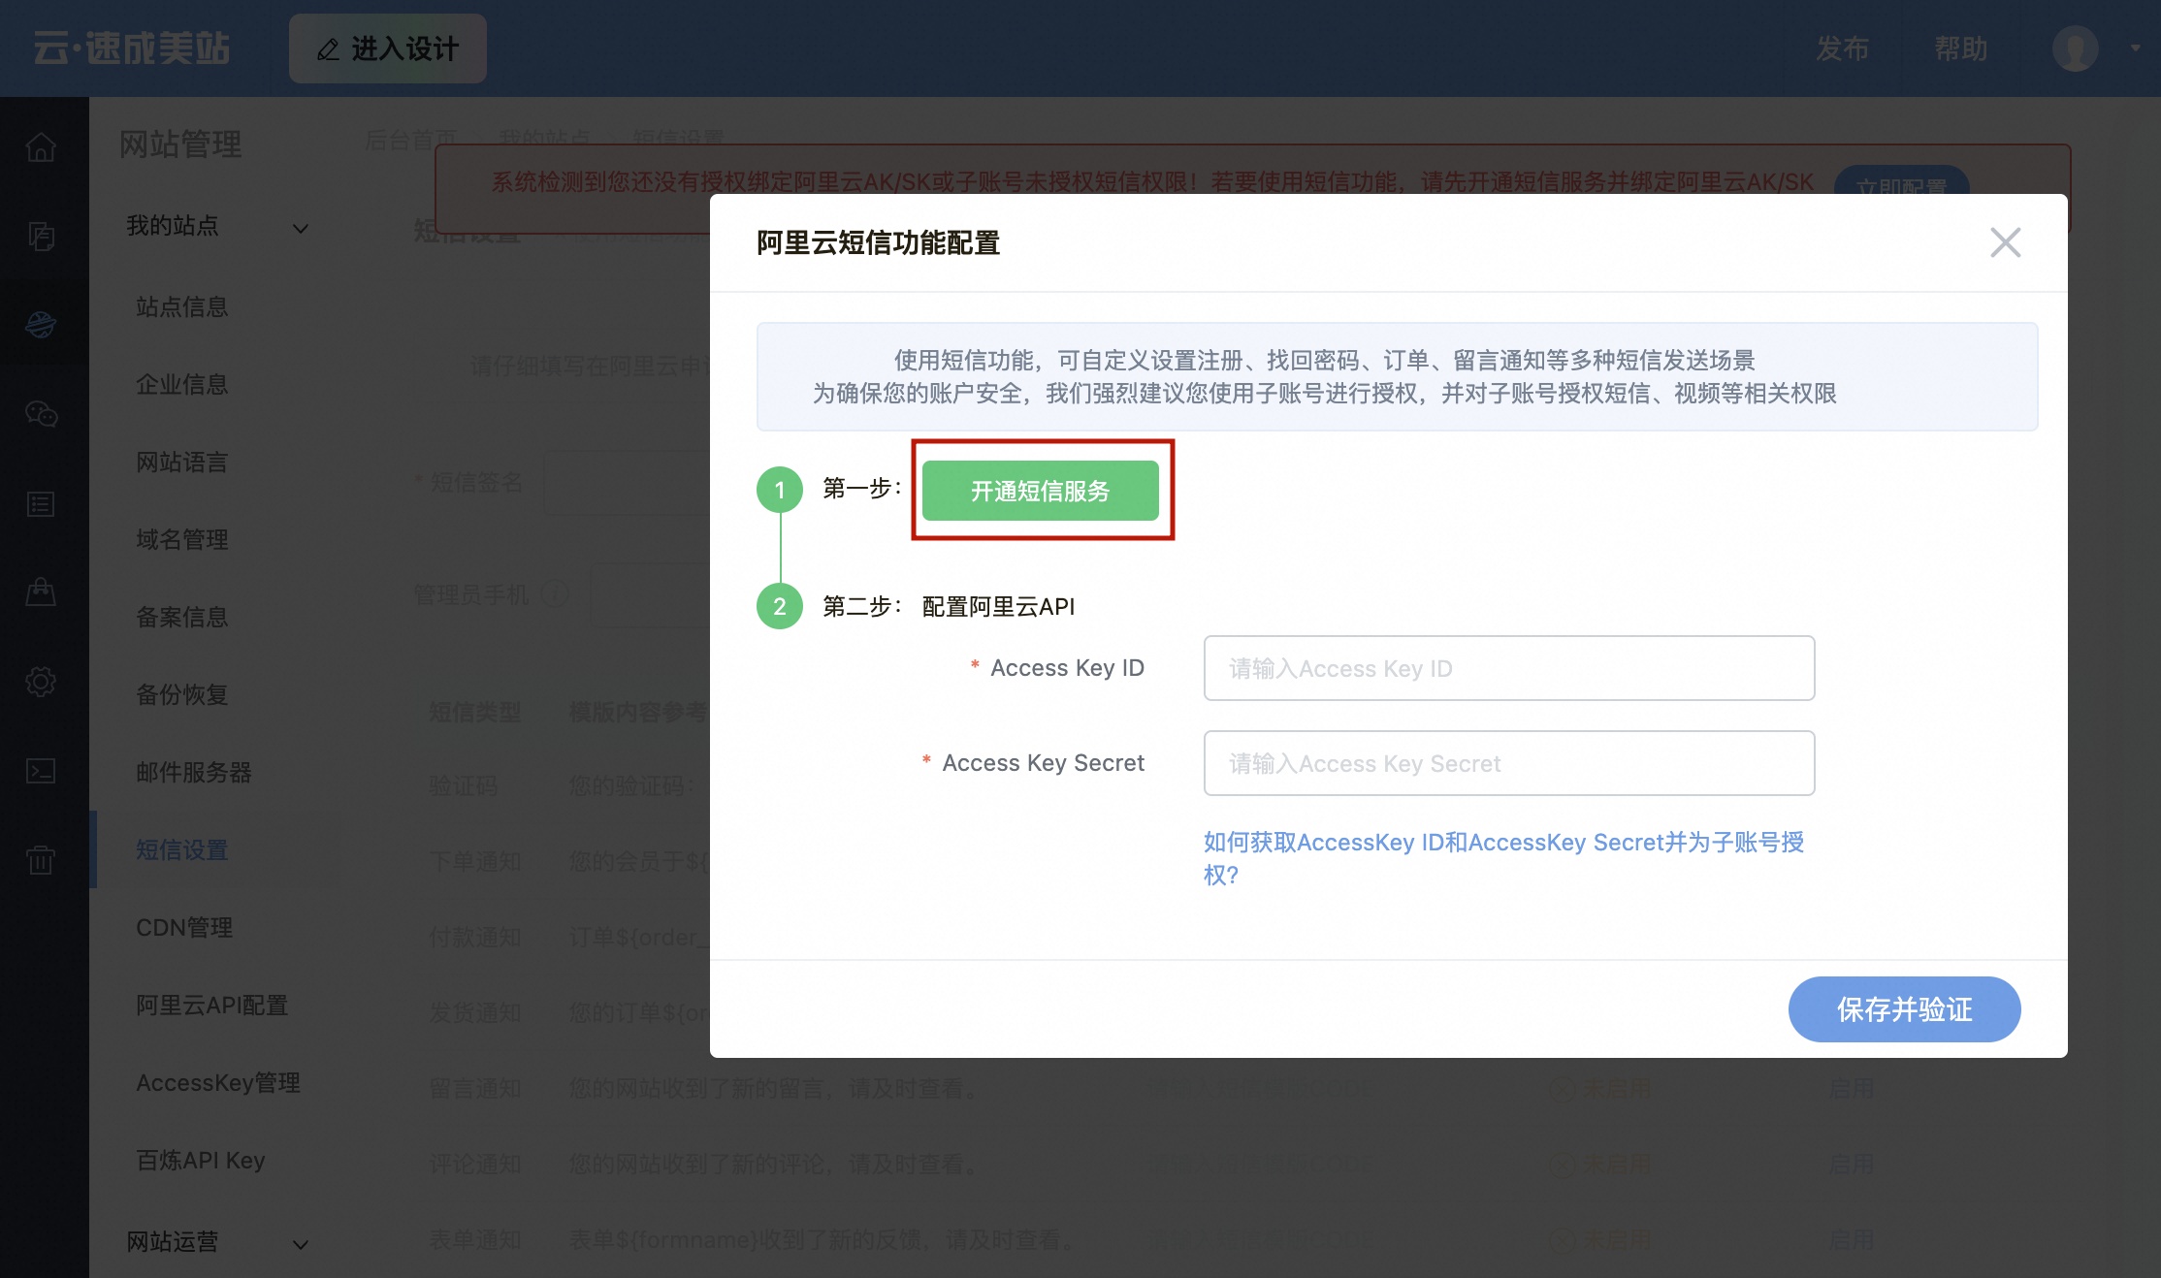The height and width of the screenshot is (1278, 2161).
Task: Open the avatar dropdown arrow
Action: pyautogui.click(x=2135, y=48)
